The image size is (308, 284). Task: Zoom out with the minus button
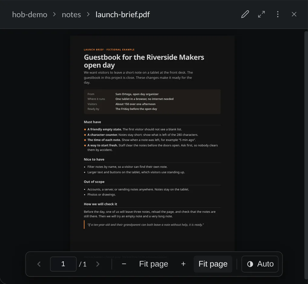point(124,264)
